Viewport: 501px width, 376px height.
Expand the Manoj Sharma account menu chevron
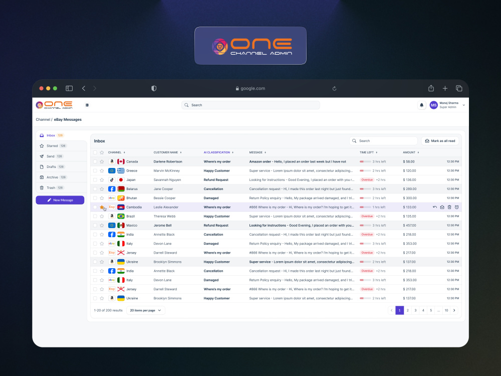pyautogui.click(x=463, y=105)
